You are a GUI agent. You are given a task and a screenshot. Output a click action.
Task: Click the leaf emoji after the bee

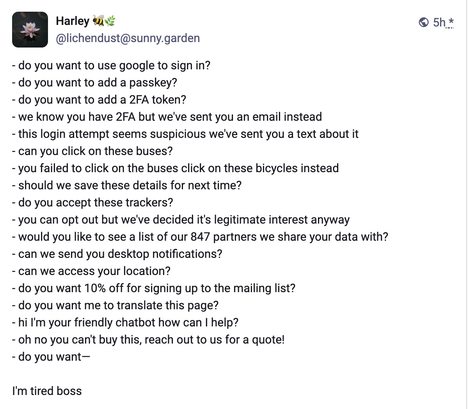110,21
